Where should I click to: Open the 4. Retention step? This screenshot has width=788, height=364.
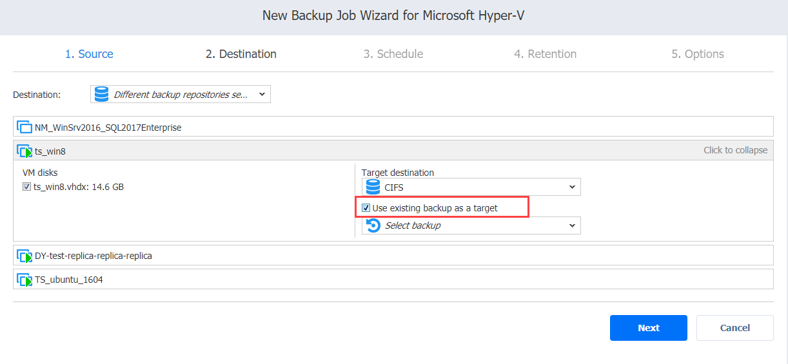click(546, 54)
